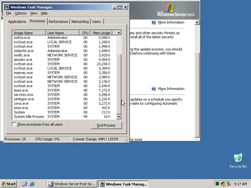The image size is (251, 188).
Task: Select the System process using 212 K
Action: (x=64, y=112)
